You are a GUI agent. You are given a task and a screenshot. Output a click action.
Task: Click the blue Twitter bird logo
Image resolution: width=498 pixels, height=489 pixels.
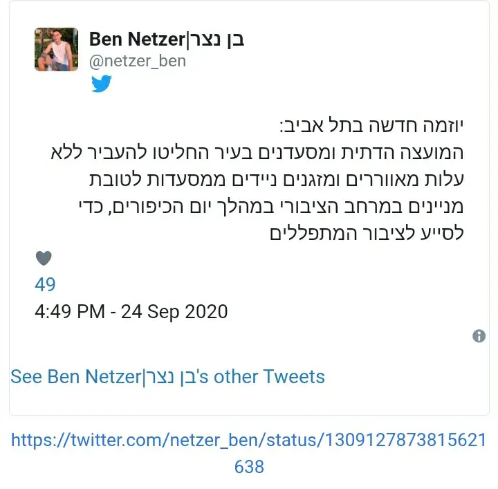(x=101, y=84)
